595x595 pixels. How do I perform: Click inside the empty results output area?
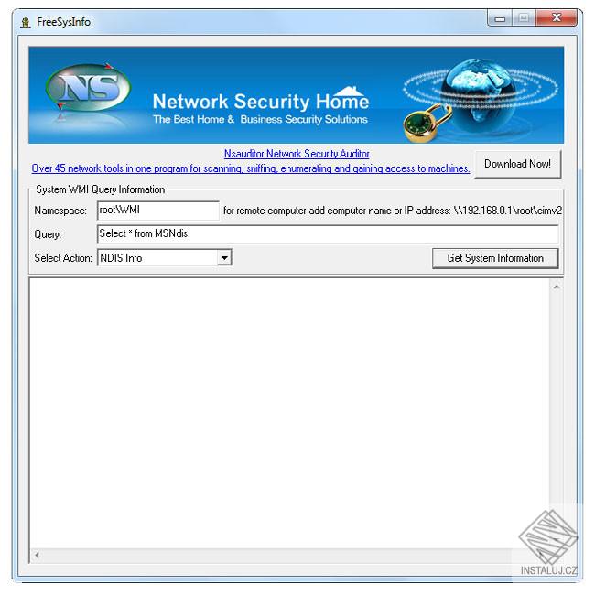click(x=290, y=413)
